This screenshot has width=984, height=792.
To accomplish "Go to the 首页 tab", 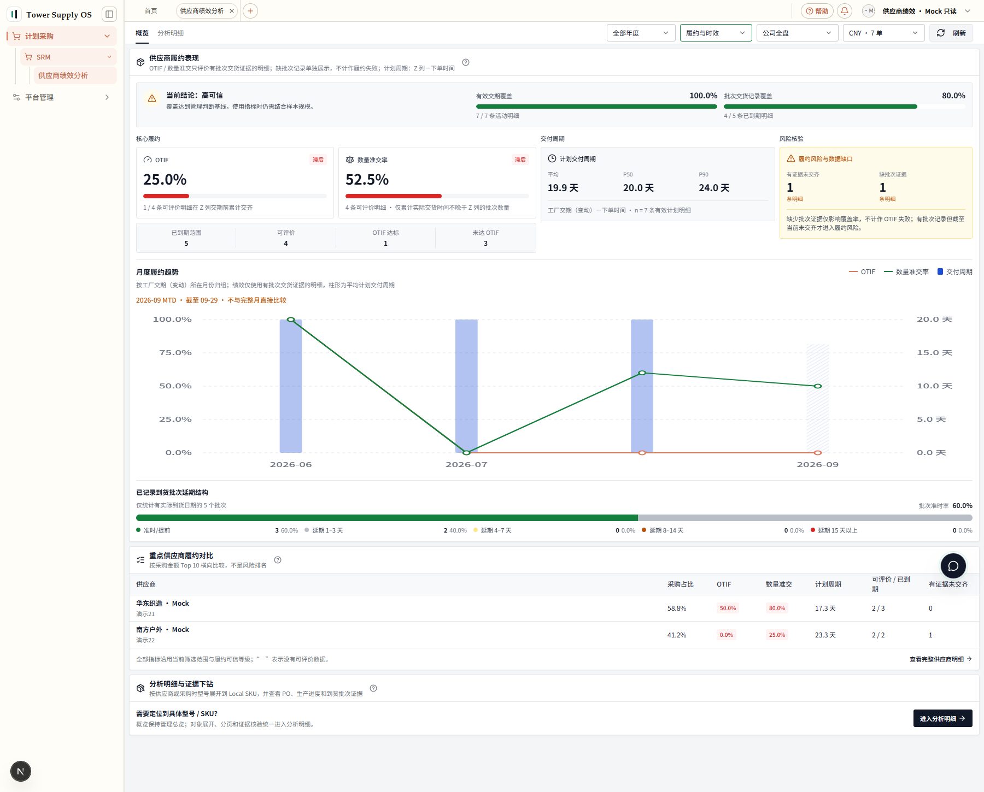I will [x=151, y=11].
